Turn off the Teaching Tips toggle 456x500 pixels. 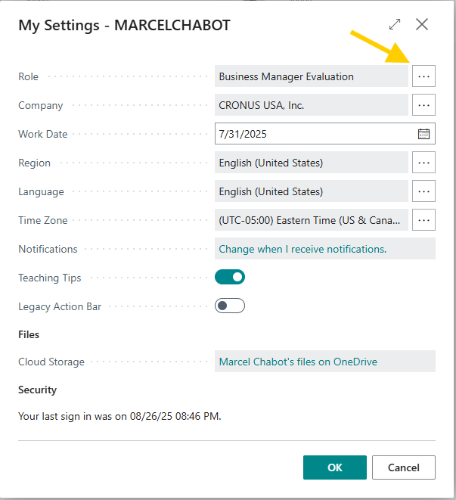coord(230,278)
